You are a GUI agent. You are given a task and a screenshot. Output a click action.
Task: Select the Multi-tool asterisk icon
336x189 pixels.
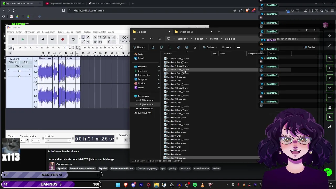[88, 42]
